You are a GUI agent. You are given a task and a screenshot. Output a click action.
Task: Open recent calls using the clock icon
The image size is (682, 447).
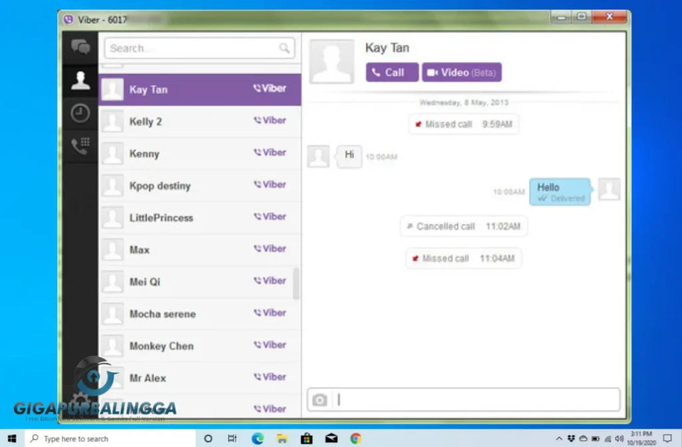point(80,113)
